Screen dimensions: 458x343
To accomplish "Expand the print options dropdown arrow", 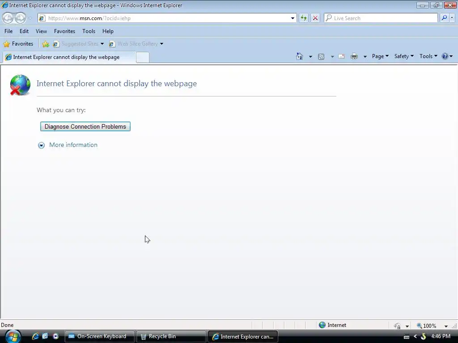I will pos(365,57).
